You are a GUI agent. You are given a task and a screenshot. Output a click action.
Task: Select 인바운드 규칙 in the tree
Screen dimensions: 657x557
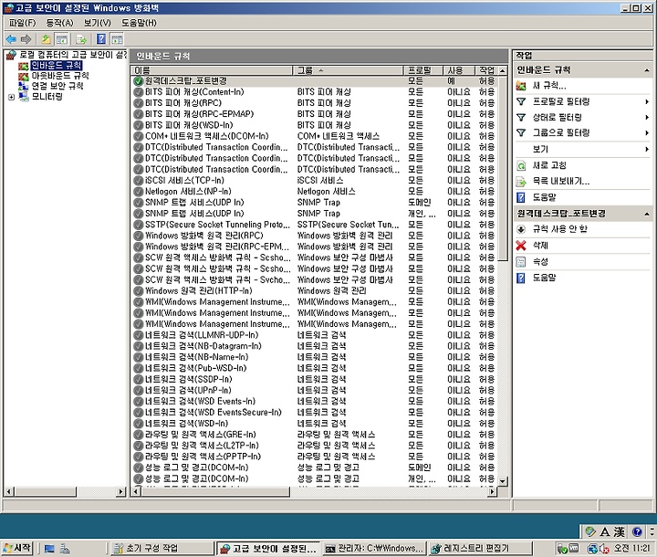[57, 66]
